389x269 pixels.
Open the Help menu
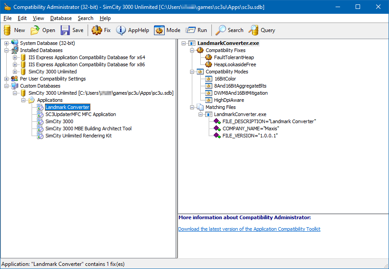105,18
